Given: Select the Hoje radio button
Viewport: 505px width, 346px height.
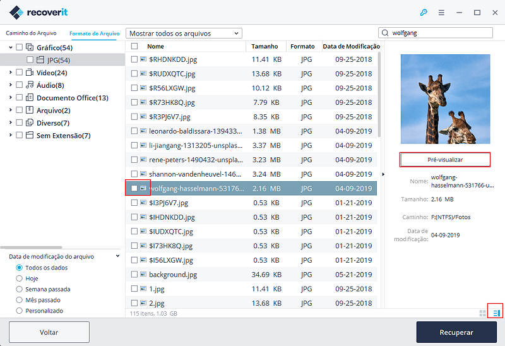Looking at the screenshot, I should [20, 278].
